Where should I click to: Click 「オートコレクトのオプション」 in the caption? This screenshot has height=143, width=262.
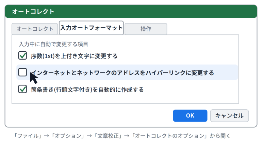[170, 136]
